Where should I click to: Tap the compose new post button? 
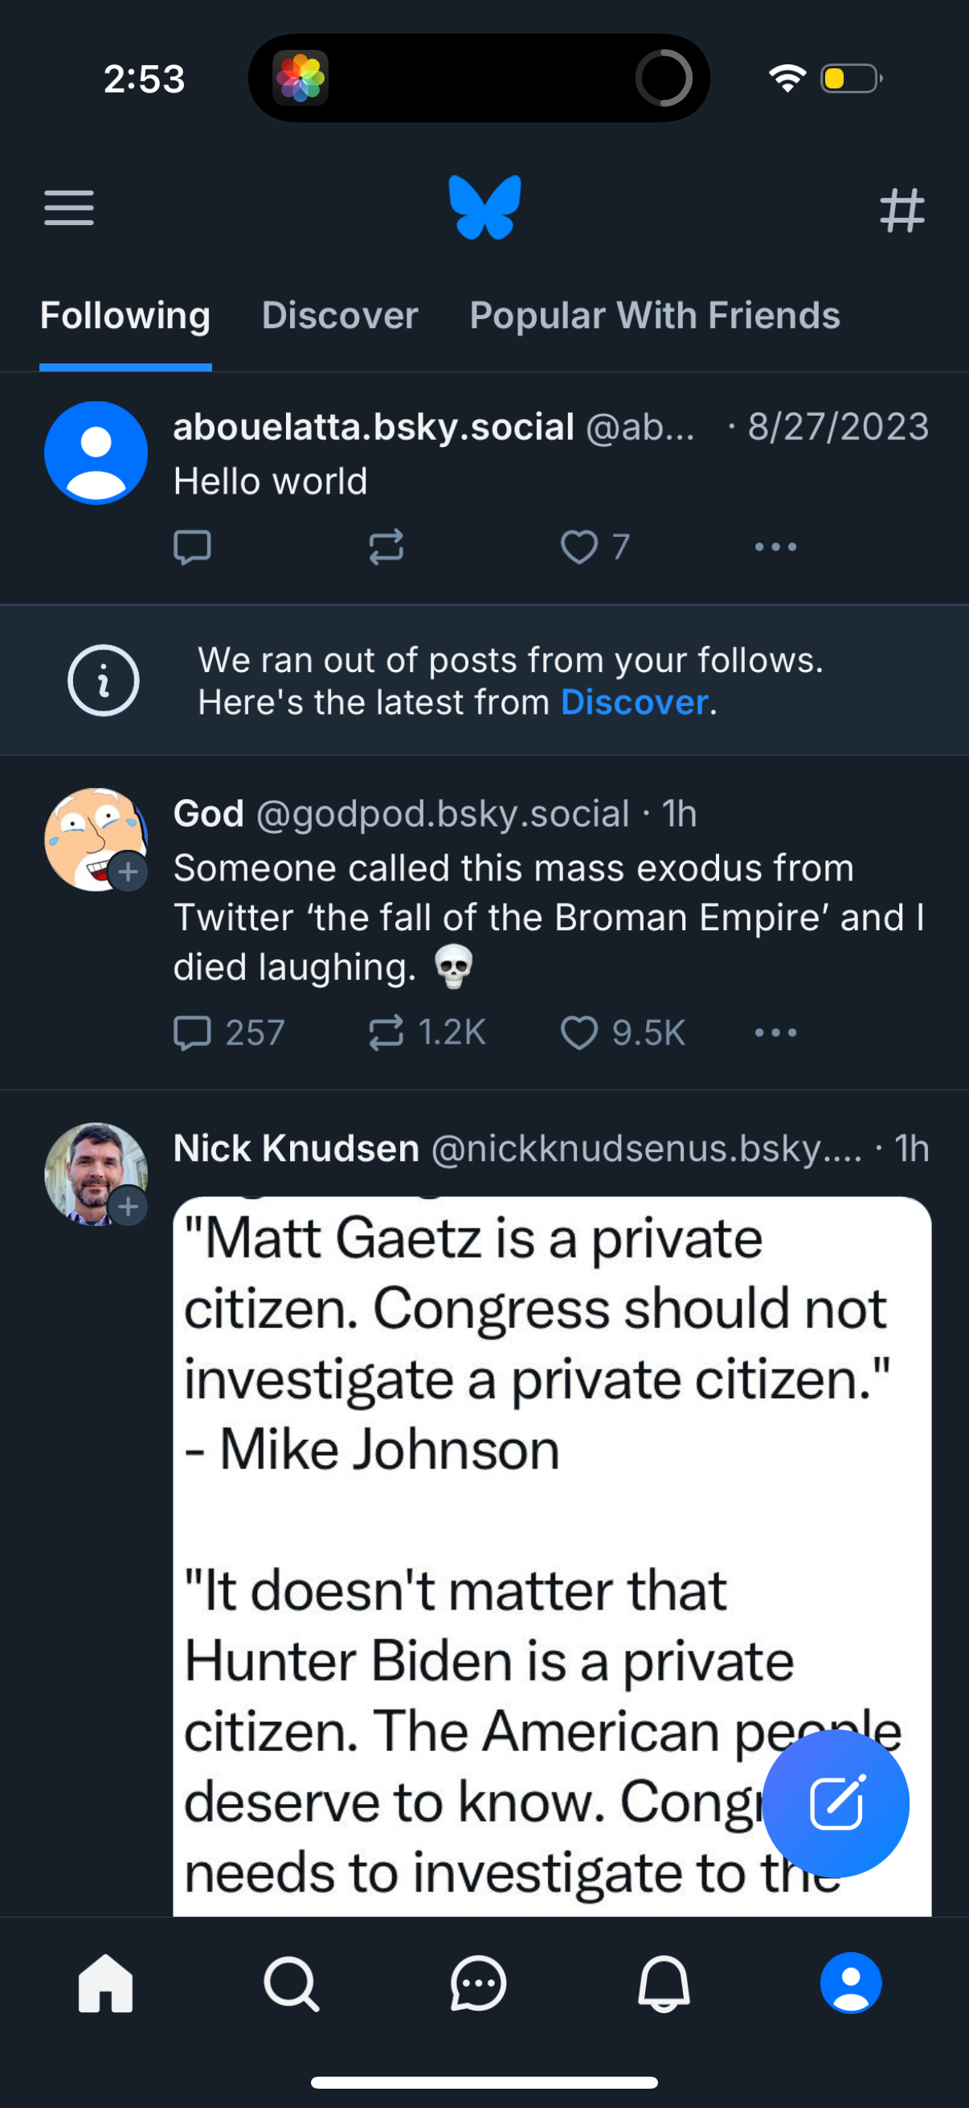[x=836, y=1802]
